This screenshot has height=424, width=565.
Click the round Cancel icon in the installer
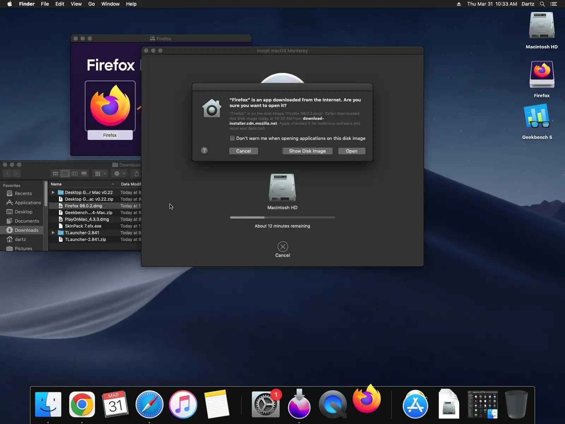(282, 247)
